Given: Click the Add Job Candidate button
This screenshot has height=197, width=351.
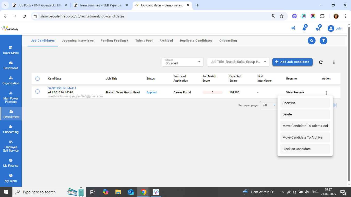Looking at the screenshot, I should click(x=292, y=62).
